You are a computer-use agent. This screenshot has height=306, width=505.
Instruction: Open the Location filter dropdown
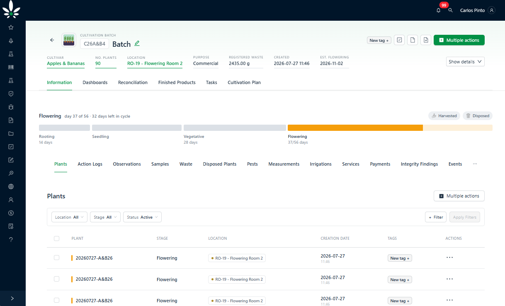[x=70, y=217]
